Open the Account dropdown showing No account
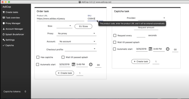Screen dimensions: 189x99 point(77,42)
